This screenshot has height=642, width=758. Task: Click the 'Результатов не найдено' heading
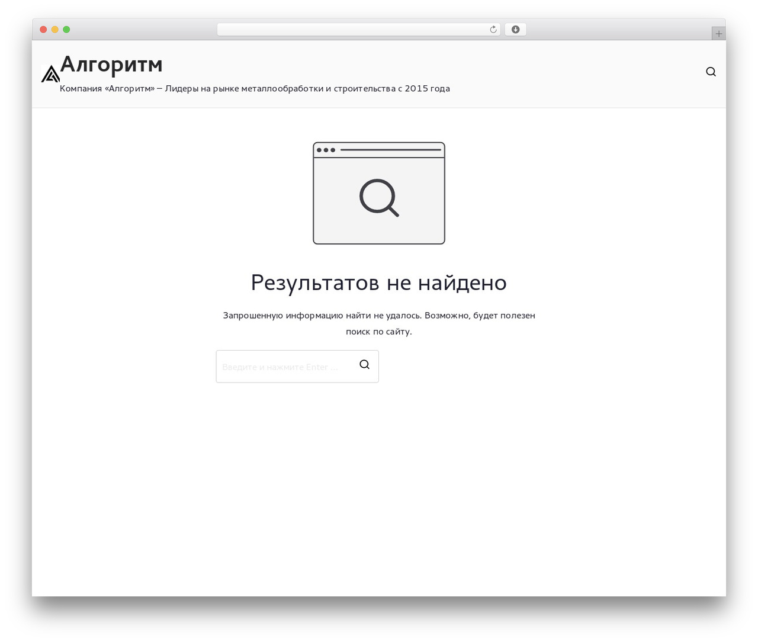379,283
